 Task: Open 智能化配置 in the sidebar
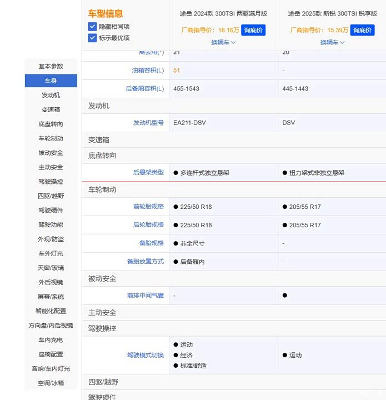click(x=51, y=311)
